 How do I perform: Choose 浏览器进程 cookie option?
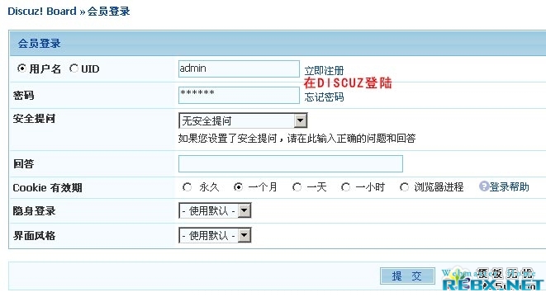(x=404, y=187)
